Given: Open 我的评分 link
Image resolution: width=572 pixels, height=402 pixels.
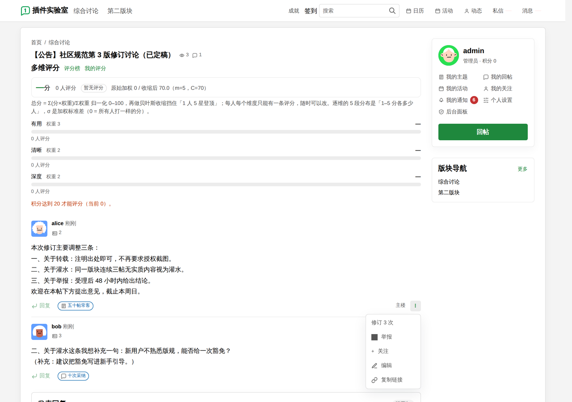Looking at the screenshot, I should click(x=95, y=68).
